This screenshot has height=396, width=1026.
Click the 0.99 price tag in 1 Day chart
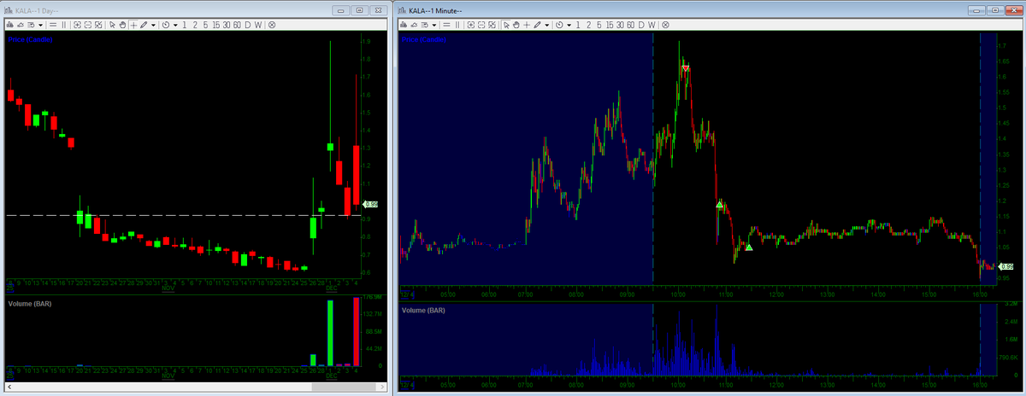[x=371, y=204]
